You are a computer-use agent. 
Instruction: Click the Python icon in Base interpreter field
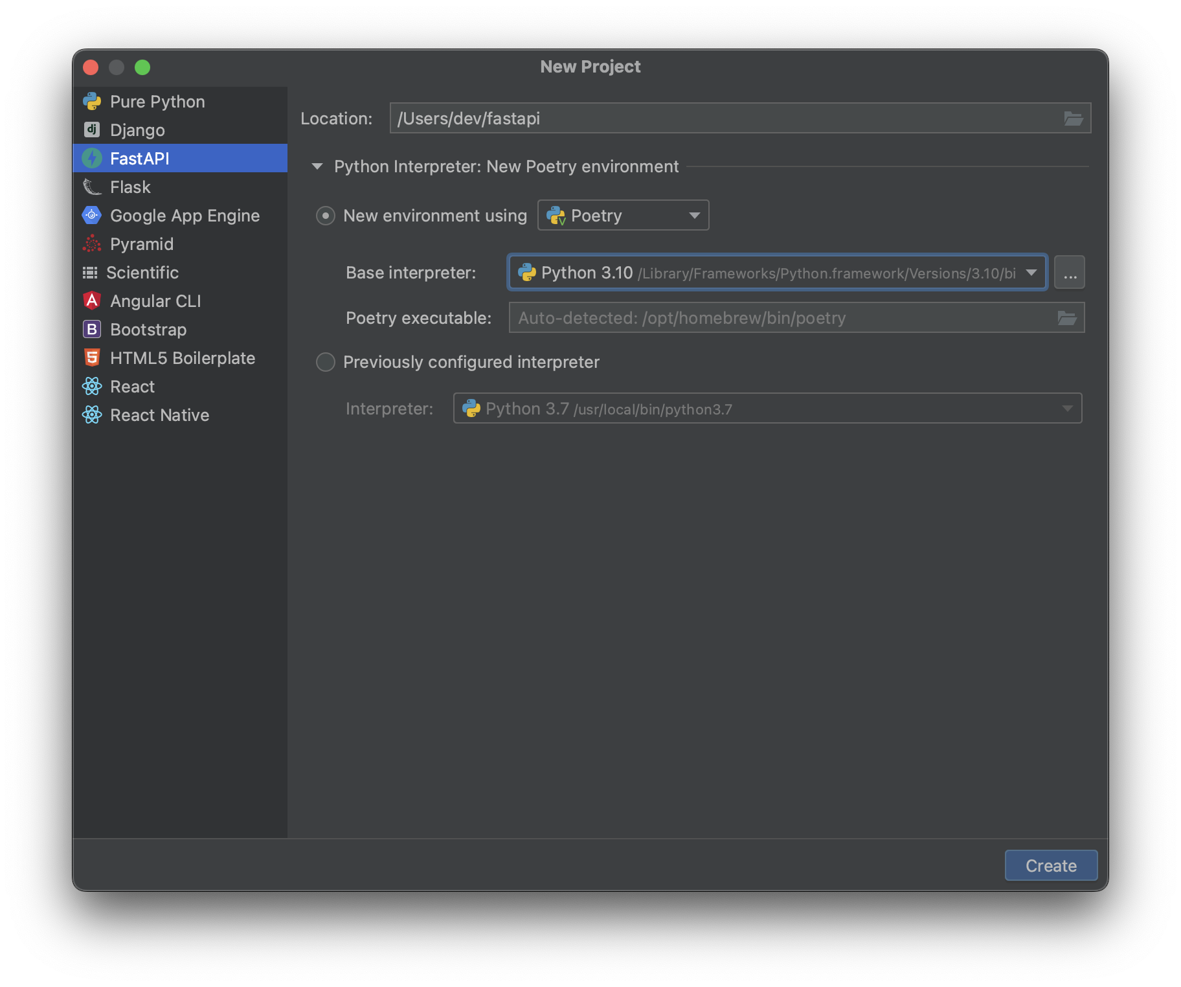pos(527,273)
